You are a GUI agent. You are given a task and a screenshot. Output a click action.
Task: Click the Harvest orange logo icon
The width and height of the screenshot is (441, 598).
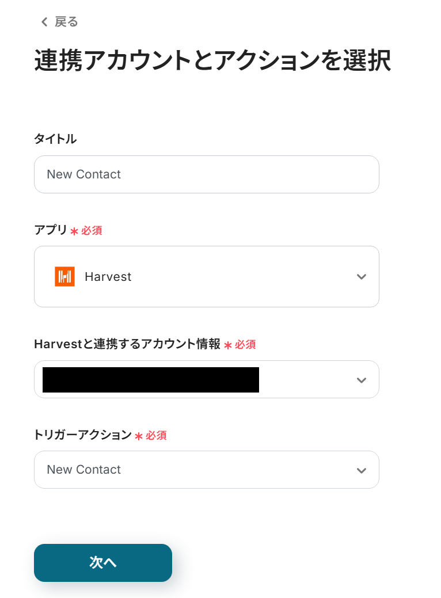64,277
